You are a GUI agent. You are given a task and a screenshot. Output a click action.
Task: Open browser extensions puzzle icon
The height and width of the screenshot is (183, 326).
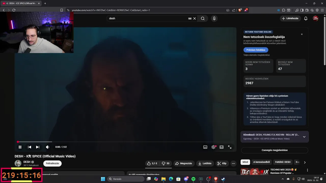[x=283, y=10]
